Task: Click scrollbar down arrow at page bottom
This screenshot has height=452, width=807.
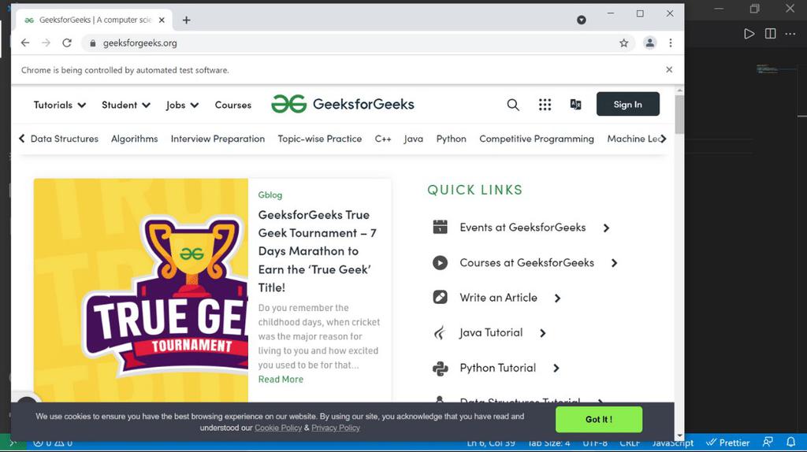Action: (x=679, y=436)
